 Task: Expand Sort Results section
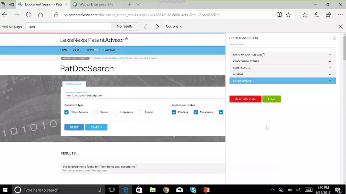282,68
